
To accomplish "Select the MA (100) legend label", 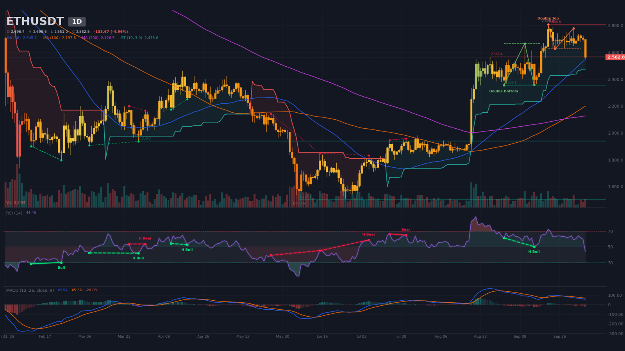I will tap(52, 38).
